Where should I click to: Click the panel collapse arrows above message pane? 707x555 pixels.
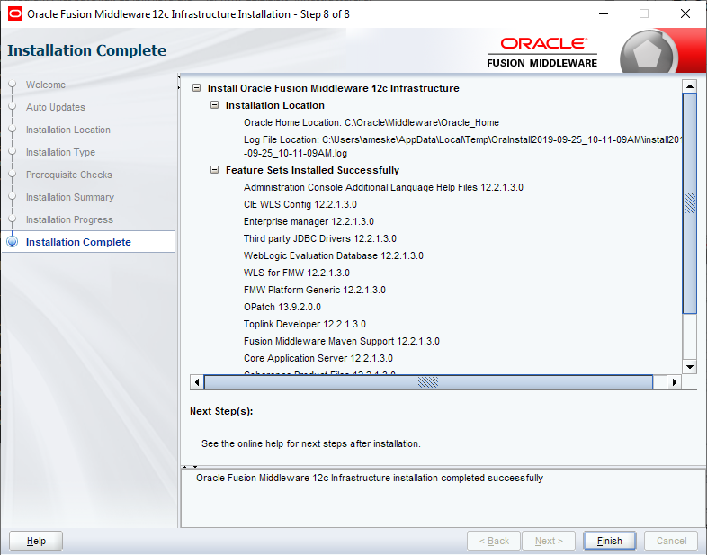pyautogui.click(x=190, y=467)
